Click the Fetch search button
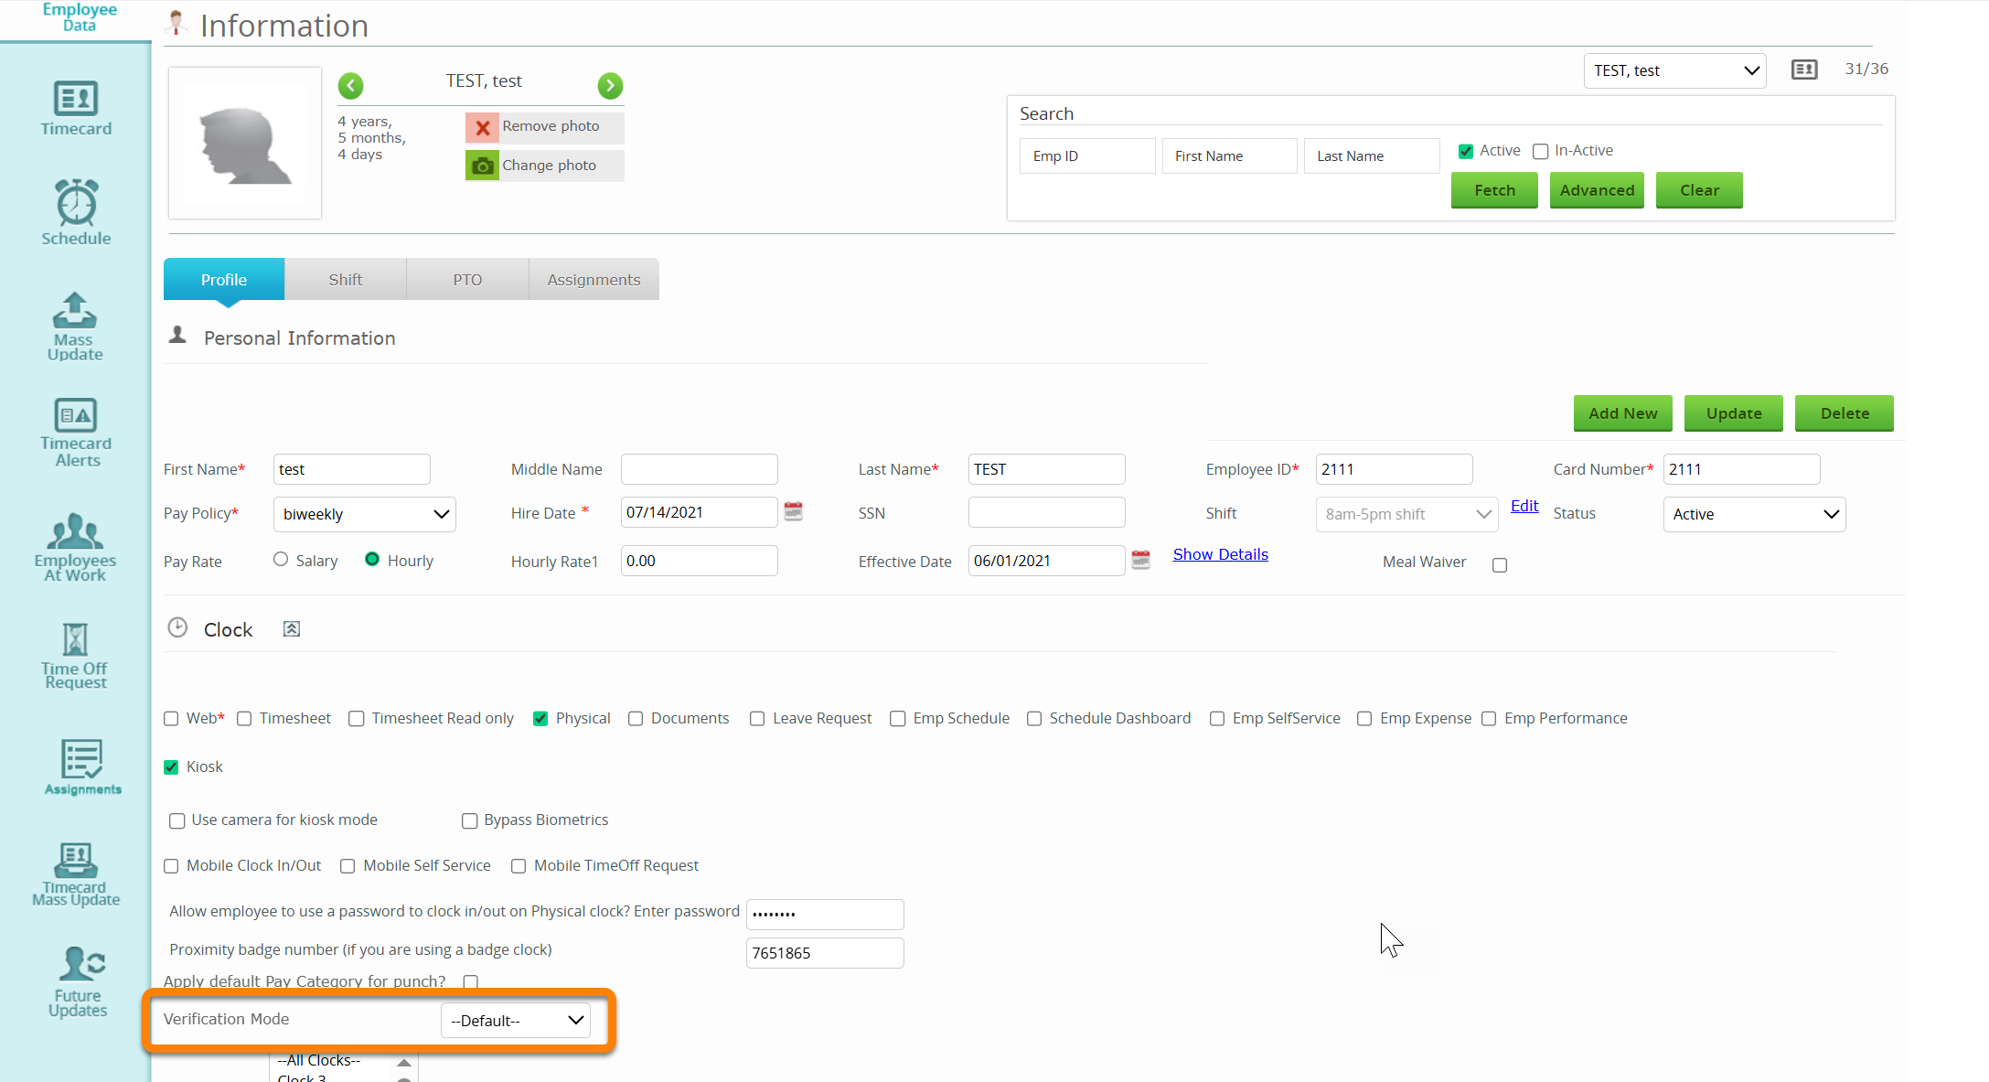The image size is (1989, 1082). point(1494,190)
